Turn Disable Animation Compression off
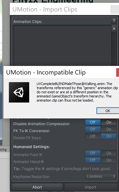Screen dimensions: 119x192 (x=93, y=122)
